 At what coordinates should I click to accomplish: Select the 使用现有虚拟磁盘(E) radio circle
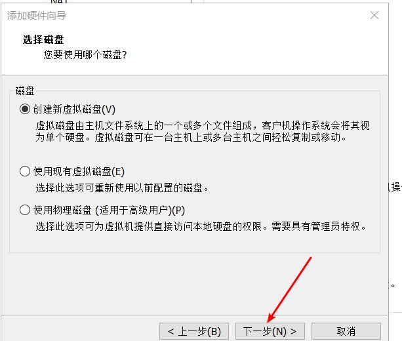[25, 171]
